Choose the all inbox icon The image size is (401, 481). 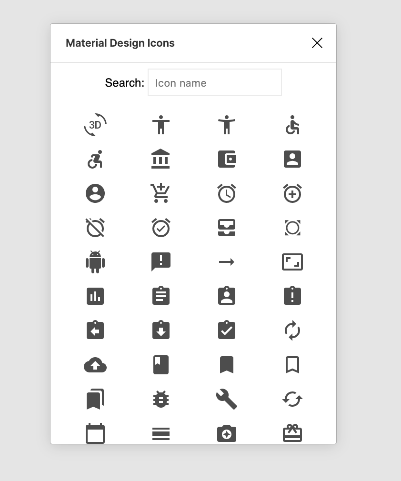click(227, 228)
